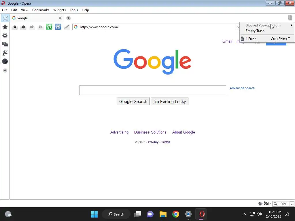This screenshot has height=221, width=295.
Task: Click the Fast Forward navigation button
Action: pos(40,27)
